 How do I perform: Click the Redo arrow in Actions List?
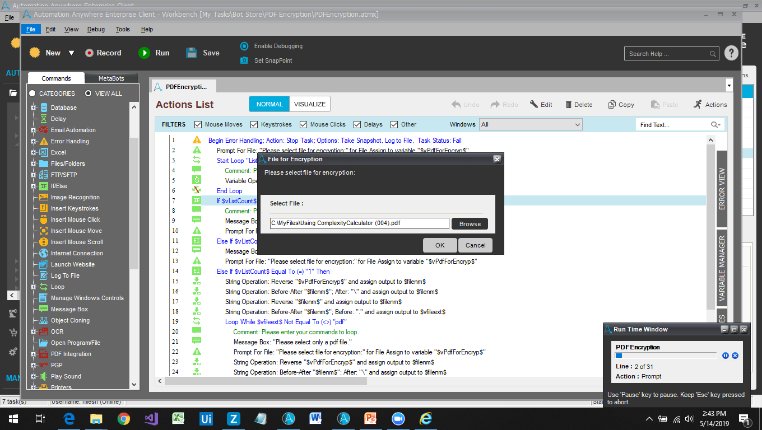495,104
